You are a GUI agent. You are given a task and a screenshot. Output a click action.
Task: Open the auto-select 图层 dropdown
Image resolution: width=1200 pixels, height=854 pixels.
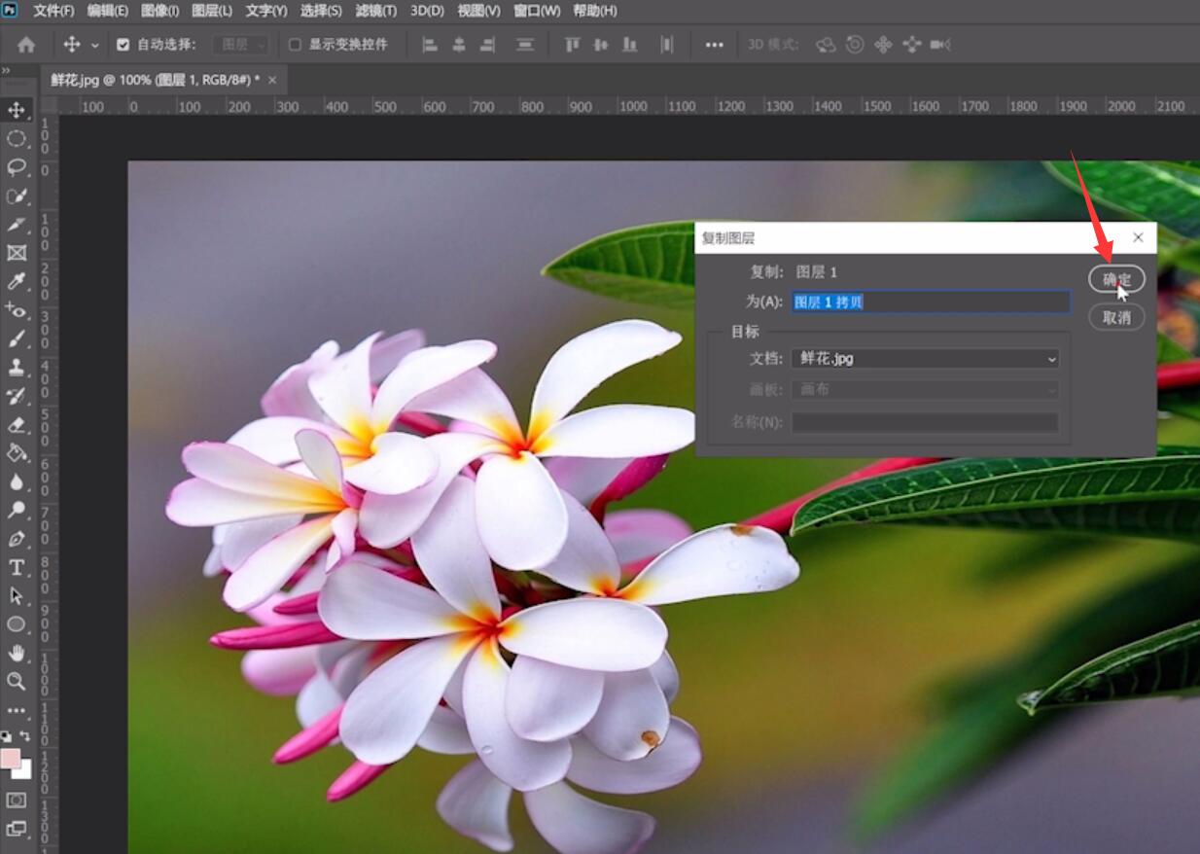[x=241, y=45]
